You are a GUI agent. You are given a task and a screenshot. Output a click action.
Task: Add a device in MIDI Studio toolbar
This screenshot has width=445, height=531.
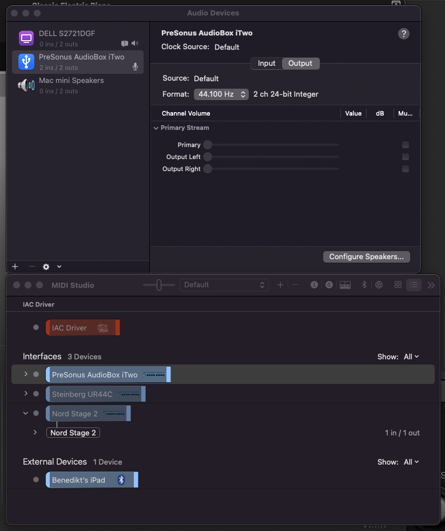pos(280,285)
